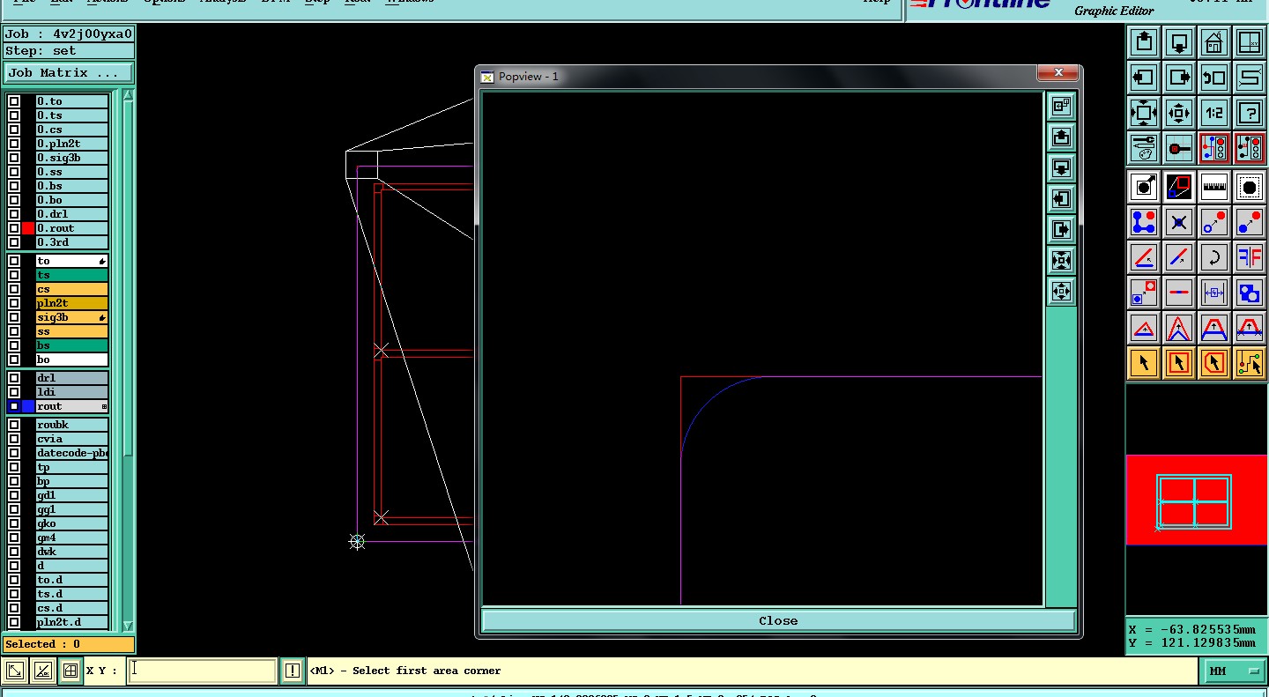Click the pan up icon in main toolbar
The width and height of the screenshot is (1269, 697).
pos(1144,41)
